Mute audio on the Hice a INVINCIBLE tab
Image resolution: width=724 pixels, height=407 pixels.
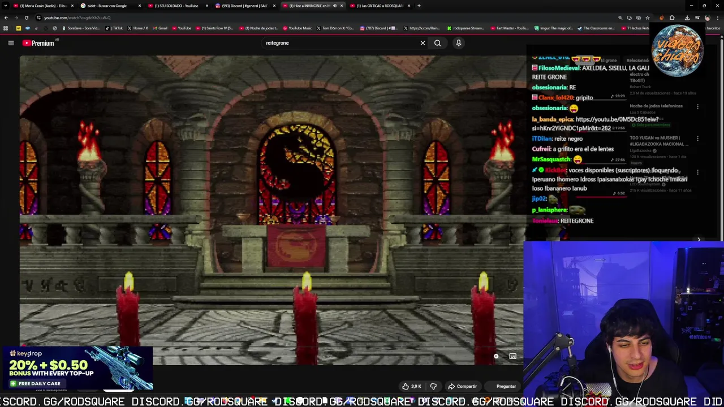pyautogui.click(x=335, y=6)
